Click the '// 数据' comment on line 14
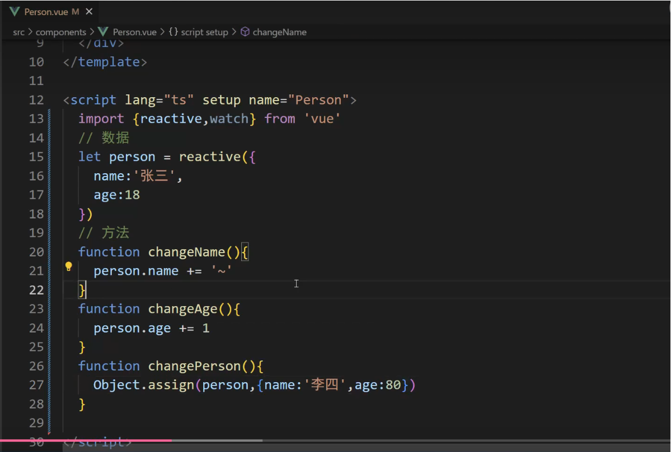This screenshot has height=452, width=671. [104, 137]
